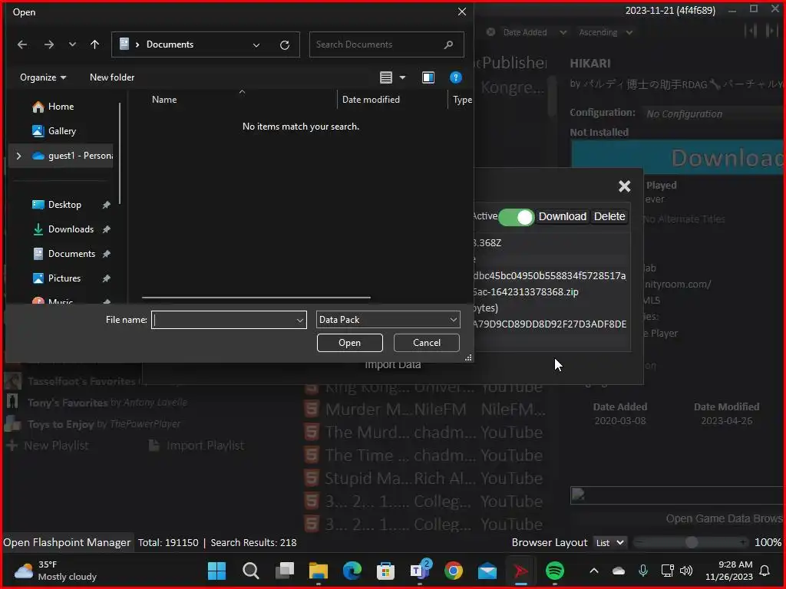Launch Microsoft Edge from the taskbar
The width and height of the screenshot is (786, 589).
352,571
